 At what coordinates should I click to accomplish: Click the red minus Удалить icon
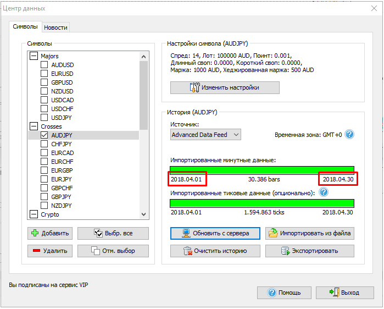tap(35, 251)
